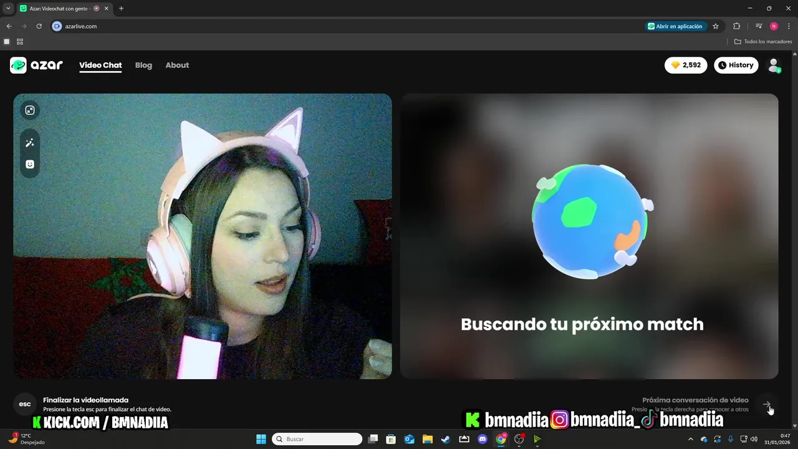Open Steam from the taskbar
Viewport: 798px width, 449px height.
pos(446,439)
